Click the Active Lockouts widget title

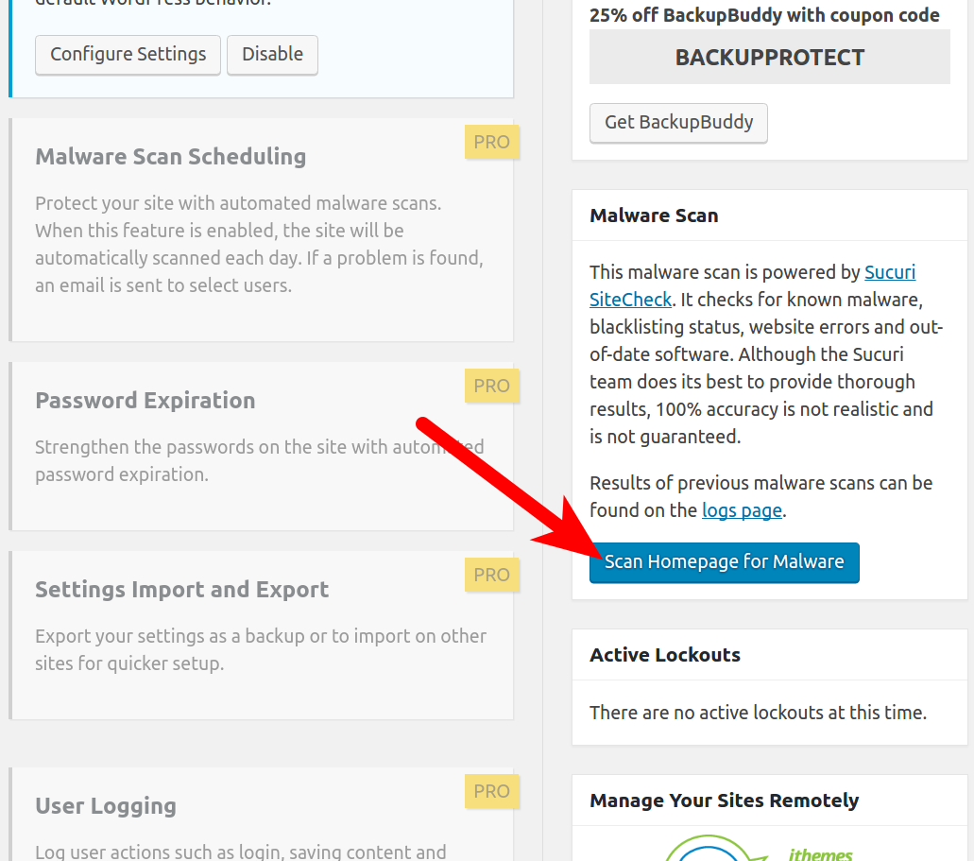click(664, 655)
